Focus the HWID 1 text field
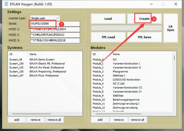 click(x=55, y=29)
